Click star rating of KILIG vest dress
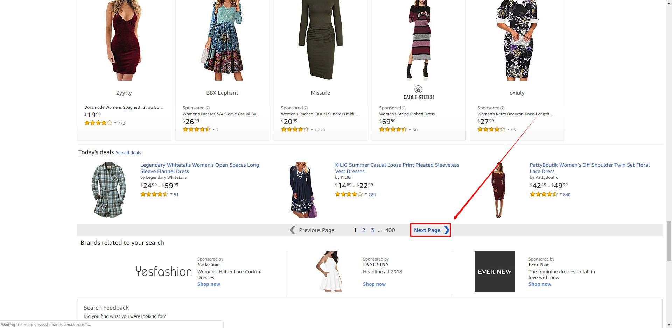Image resolution: width=672 pixels, height=328 pixels. click(349, 194)
